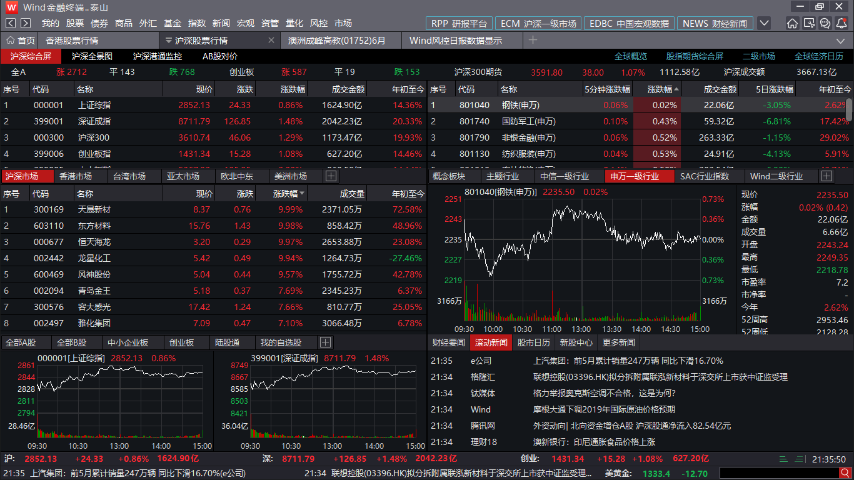Image resolution: width=854 pixels, height=480 pixels.
Task: Close the 沪深股票行情 tab
Action: pyautogui.click(x=271, y=40)
